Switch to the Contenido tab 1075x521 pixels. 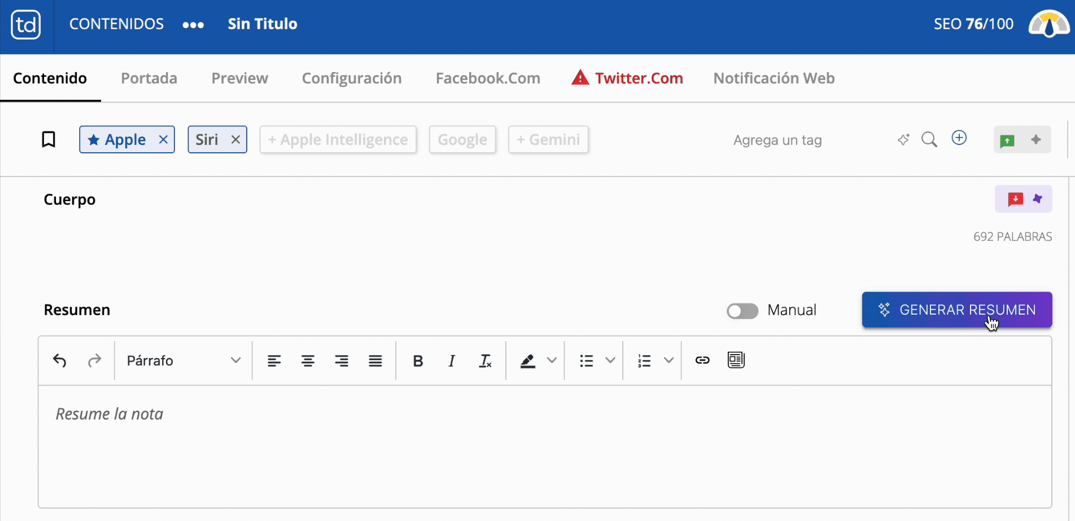50,78
